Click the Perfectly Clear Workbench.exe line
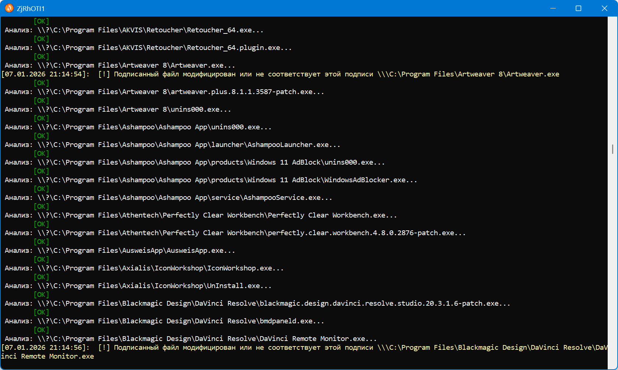The height and width of the screenshot is (370, 618). [200, 215]
